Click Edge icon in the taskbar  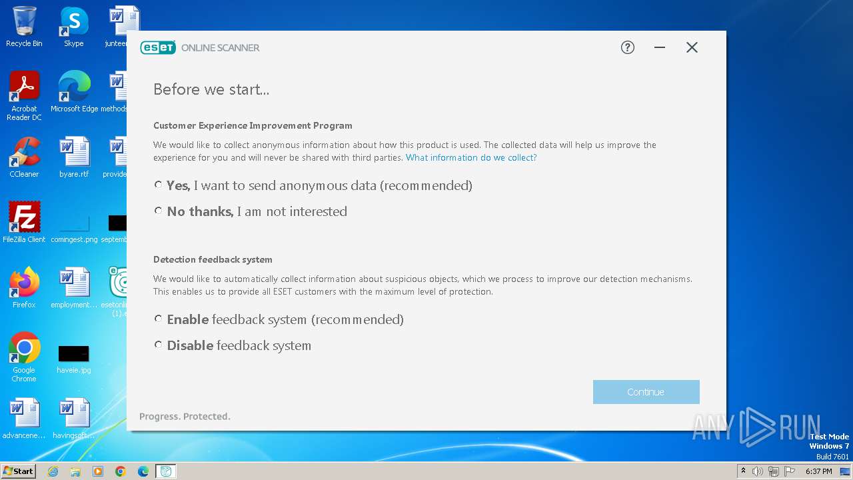pyautogui.click(x=143, y=471)
